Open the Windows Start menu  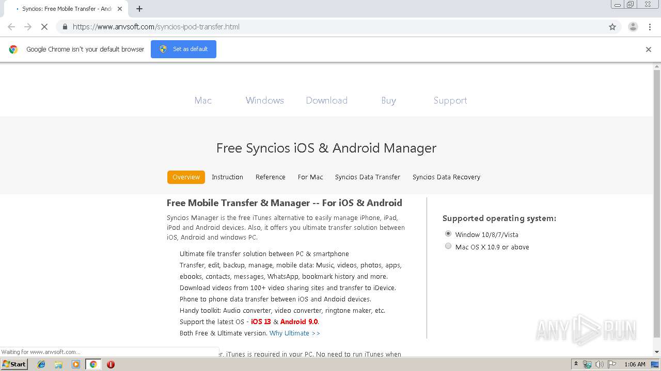pyautogui.click(x=14, y=364)
